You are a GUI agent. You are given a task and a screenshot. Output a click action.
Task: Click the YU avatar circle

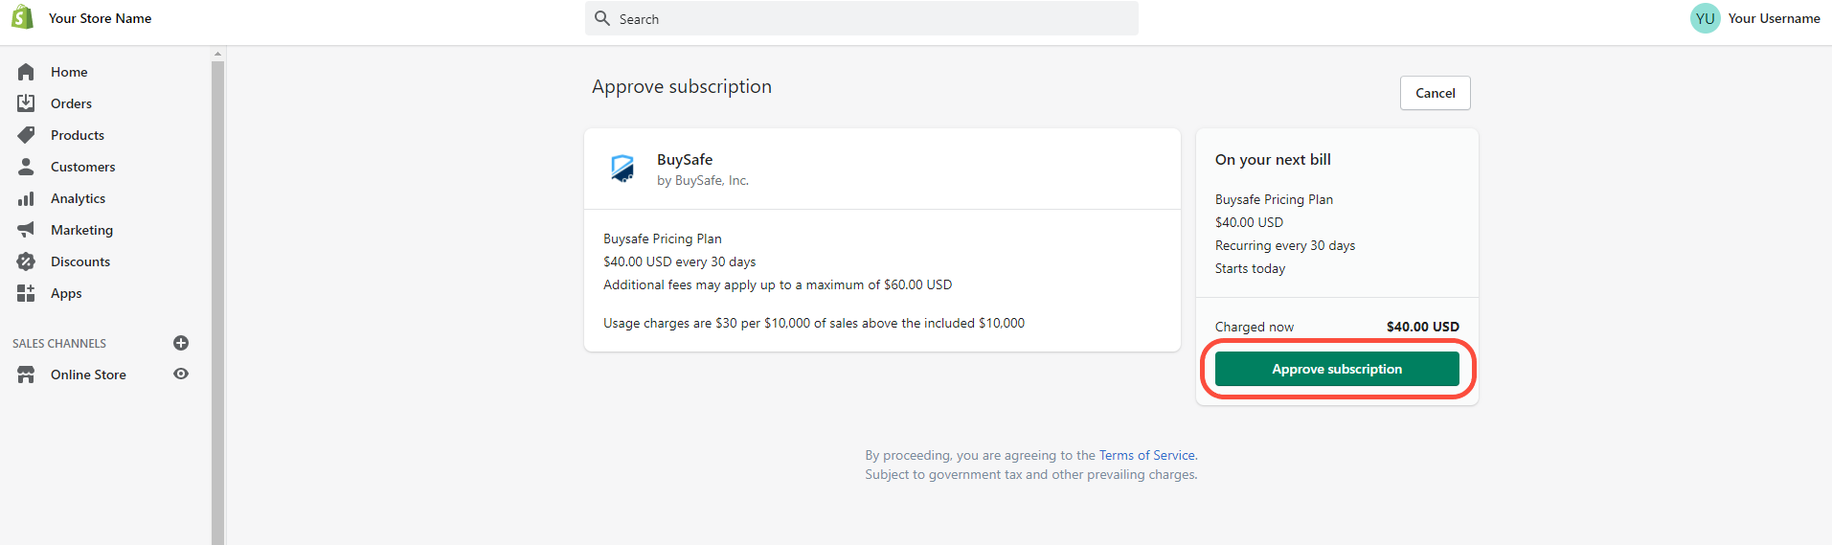[1706, 18]
